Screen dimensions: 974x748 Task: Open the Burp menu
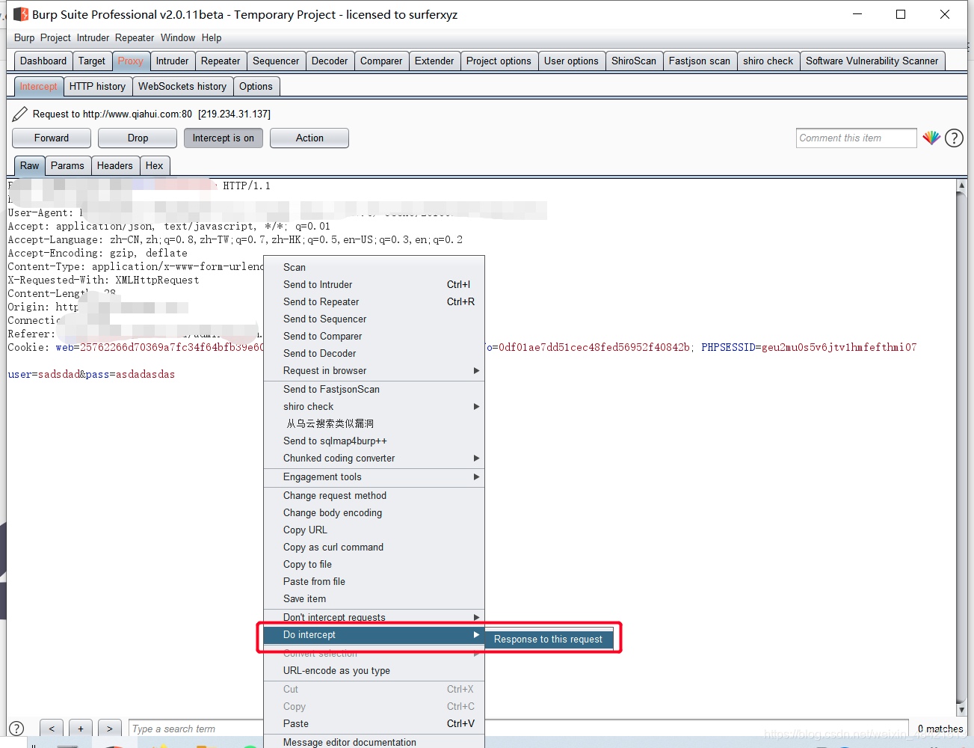pos(24,37)
